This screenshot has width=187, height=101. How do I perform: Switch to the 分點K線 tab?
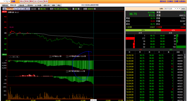21,5
